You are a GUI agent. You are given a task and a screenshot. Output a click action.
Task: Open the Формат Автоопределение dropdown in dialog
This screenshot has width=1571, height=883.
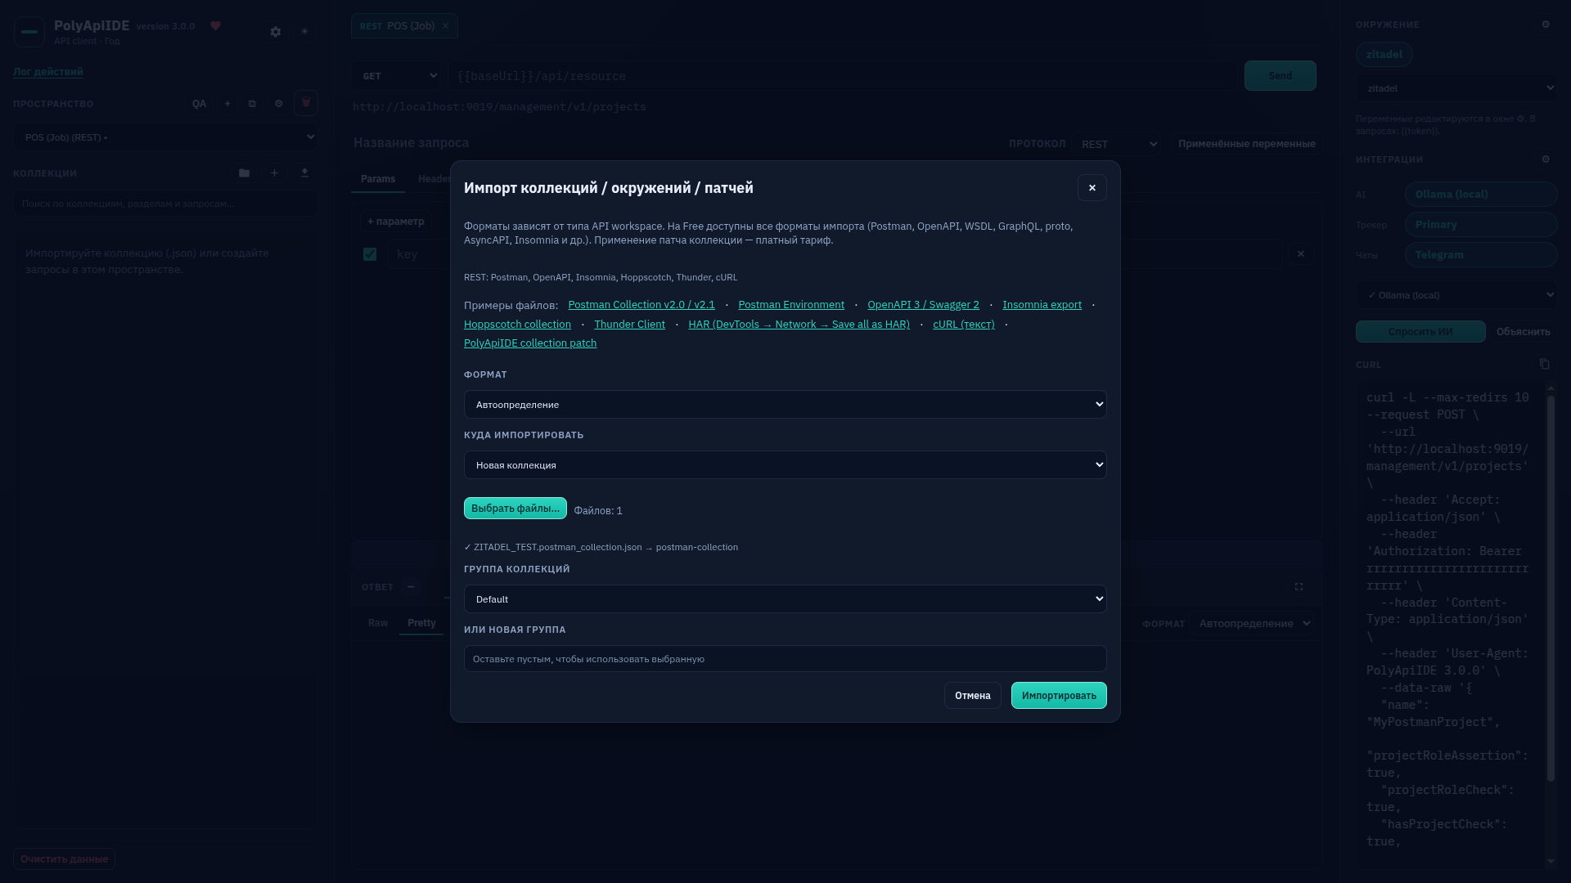coord(785,405)
